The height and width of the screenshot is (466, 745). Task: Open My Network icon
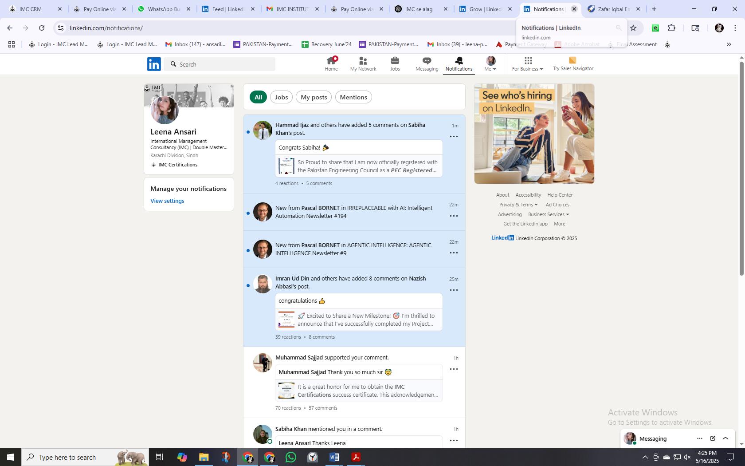tap(363, 64)
